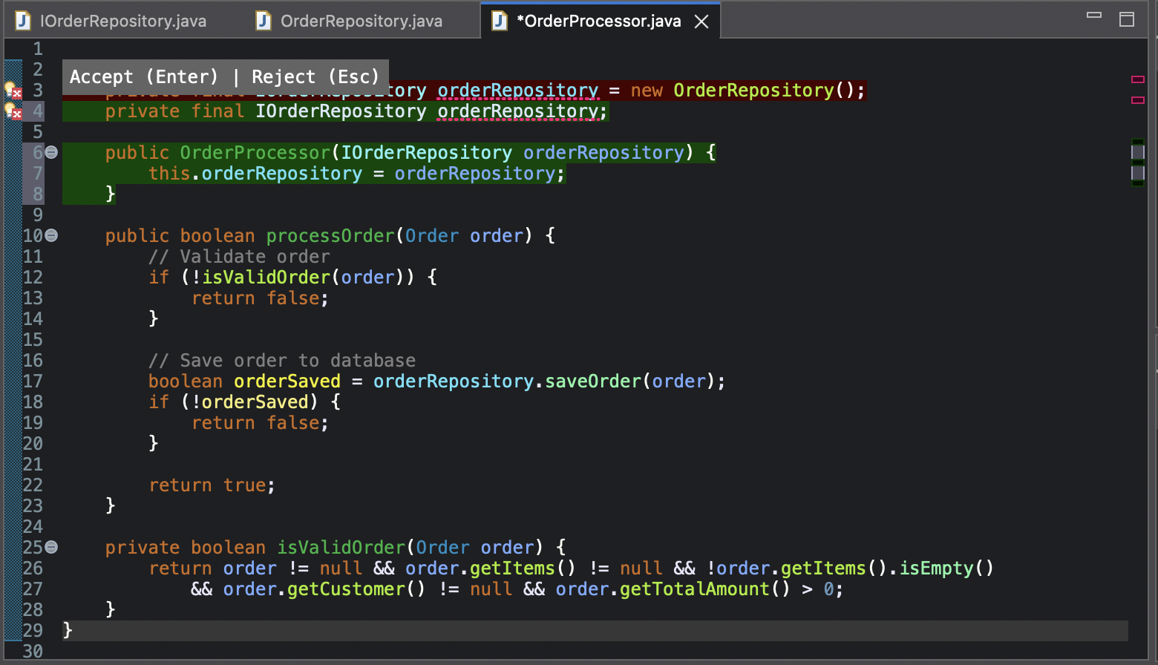
Task: Toggle a breakpoint on line 22 gutter
Action: [34, 485]
